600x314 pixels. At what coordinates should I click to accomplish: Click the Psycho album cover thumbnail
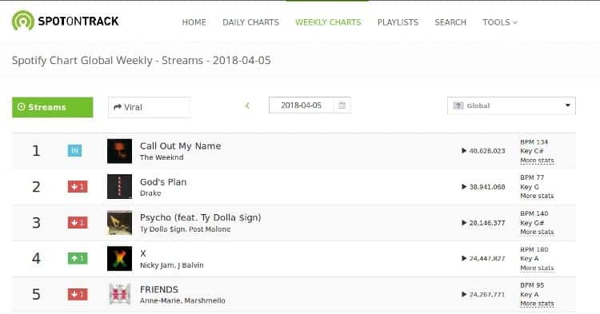(119, 223)
